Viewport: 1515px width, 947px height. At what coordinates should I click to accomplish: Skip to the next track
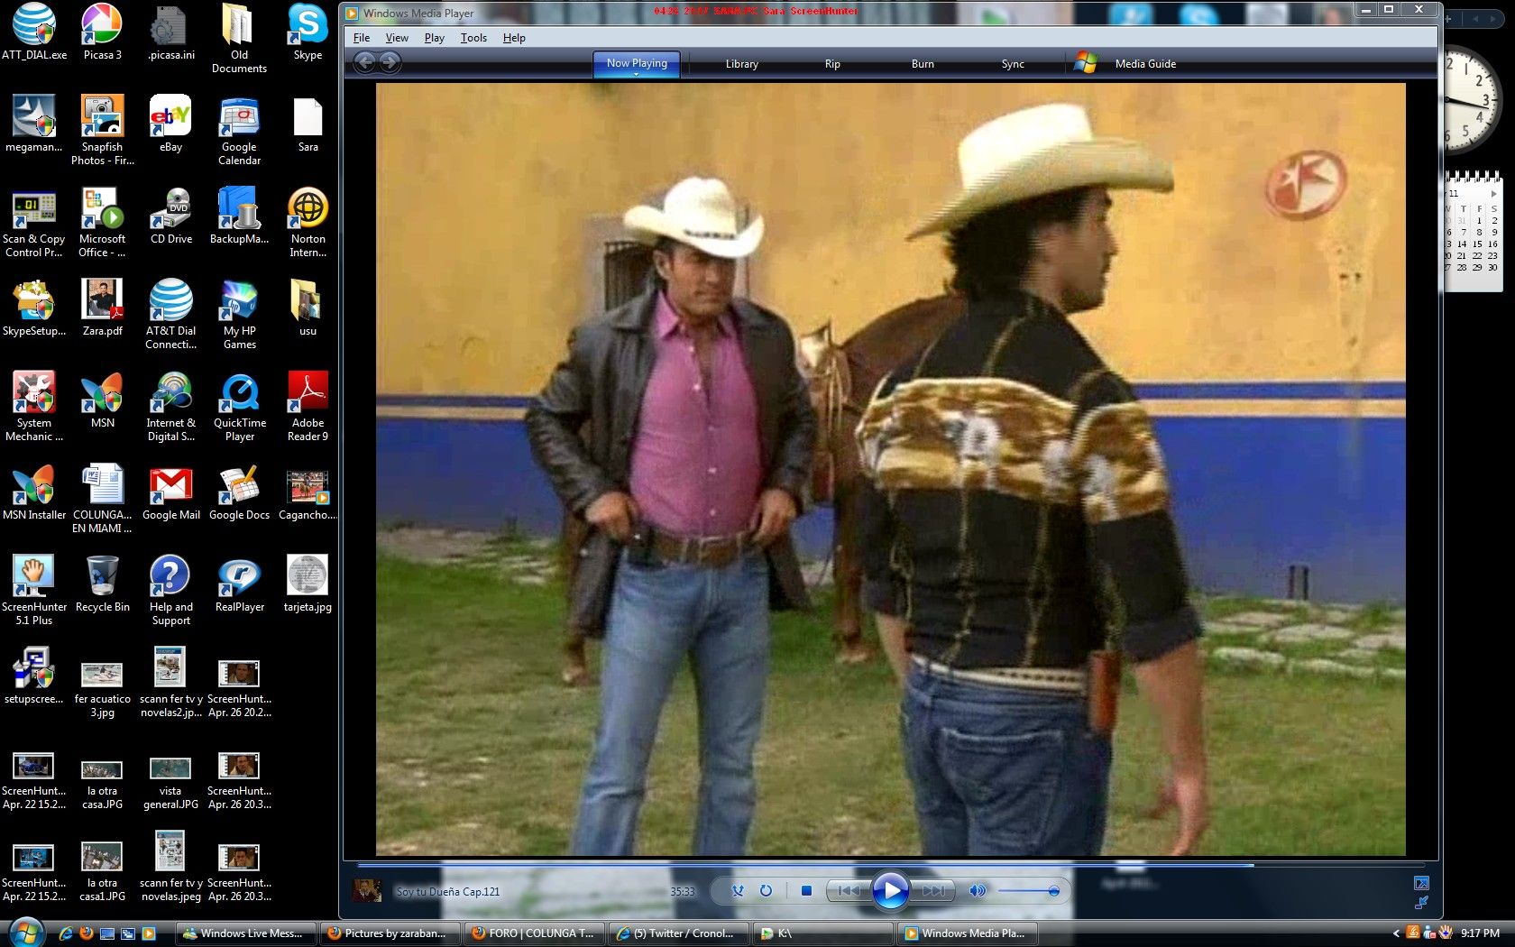[x=933, y=891]
